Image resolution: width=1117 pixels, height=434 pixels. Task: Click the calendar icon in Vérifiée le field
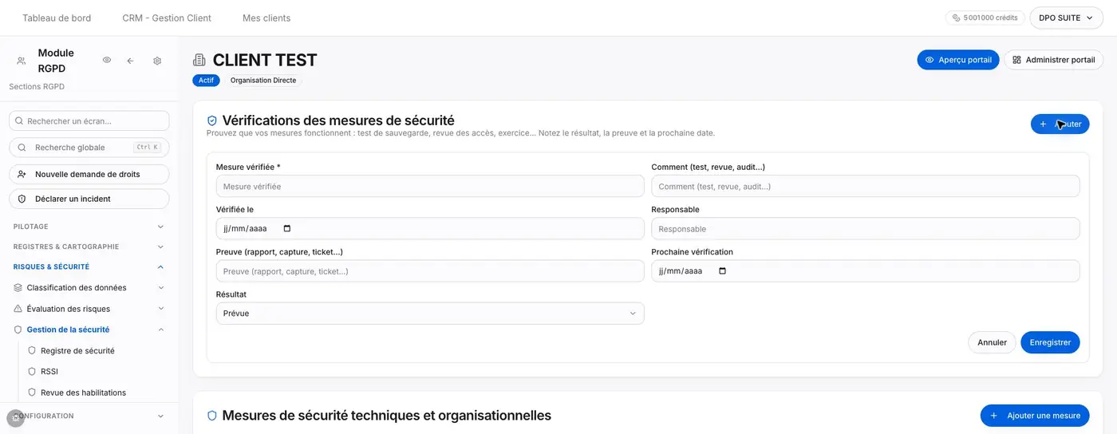tap(287, 228)
